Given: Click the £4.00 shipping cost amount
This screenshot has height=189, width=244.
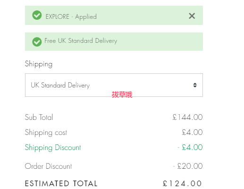Looking at the screenshot, I should coord(192,132).
